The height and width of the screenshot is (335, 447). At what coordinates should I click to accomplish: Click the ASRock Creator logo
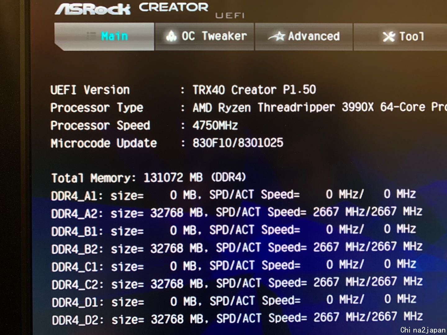[x=132, y=8]
